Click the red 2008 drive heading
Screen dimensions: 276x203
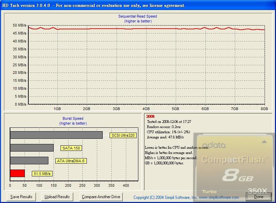point(150,116)
